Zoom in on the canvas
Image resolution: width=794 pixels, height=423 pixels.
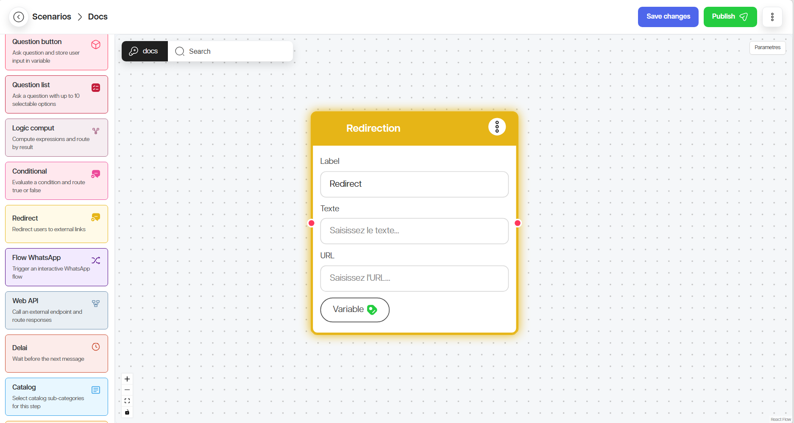click(127, 379)
